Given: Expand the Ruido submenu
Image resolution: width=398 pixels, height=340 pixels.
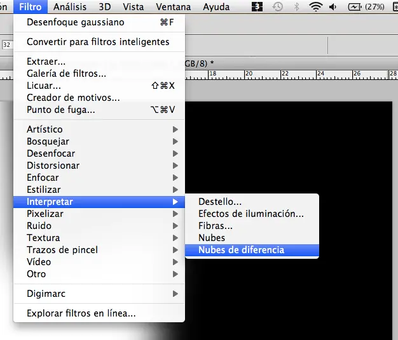Looking at the screenshot, I should click(x=99, y=226).
